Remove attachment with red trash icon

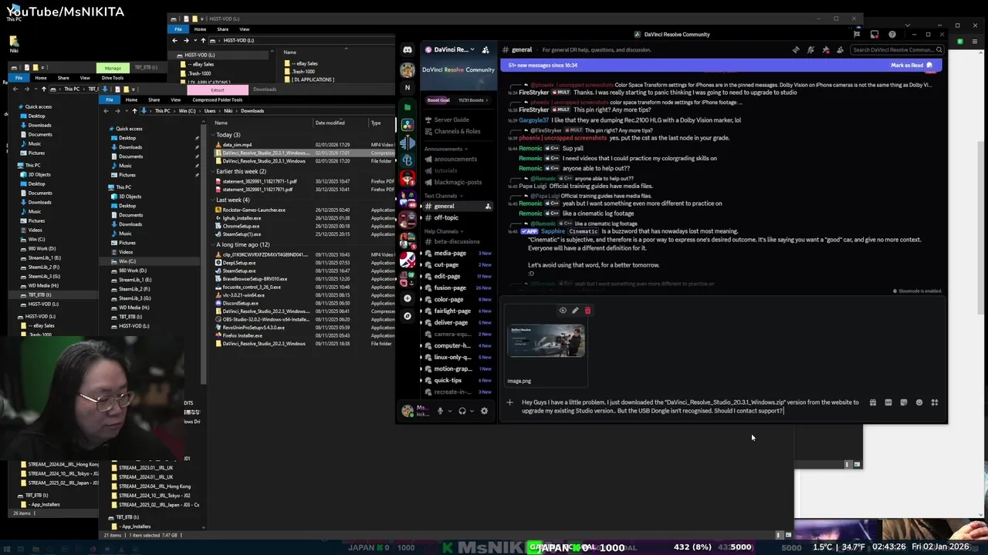point(587,311)
